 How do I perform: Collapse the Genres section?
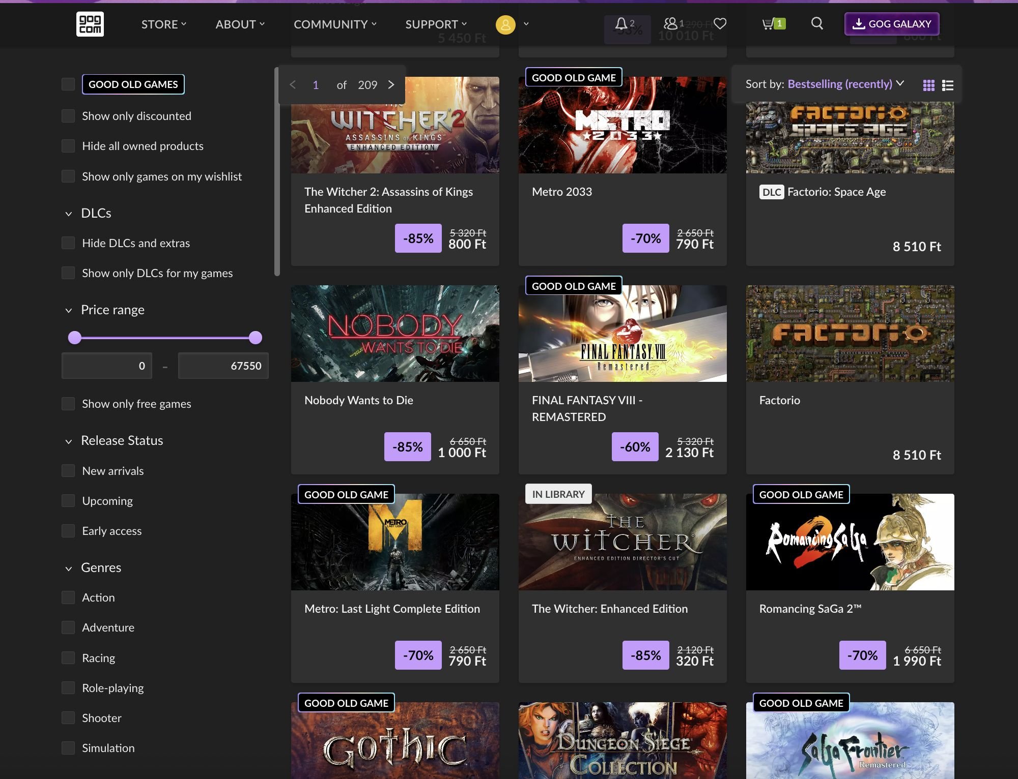[x=69, y=568]
